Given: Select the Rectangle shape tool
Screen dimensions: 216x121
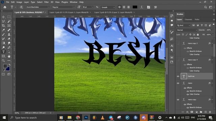Looking at the screenshot, I should [3, 56].
